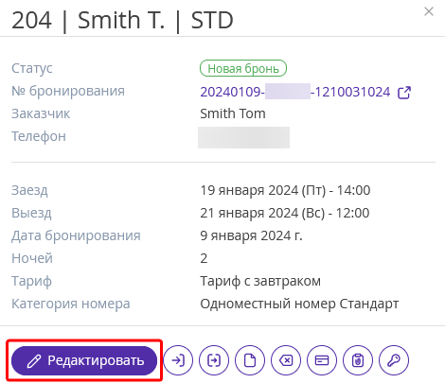Click the Ночей value 2
The width and height of the screenshot is (445, 383).
tap(204, 258)
